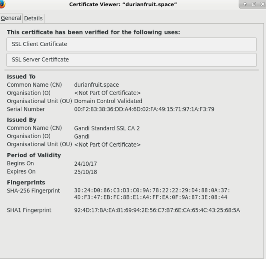
Task: Click the Issued By section heading
Action: coord(22,120)
